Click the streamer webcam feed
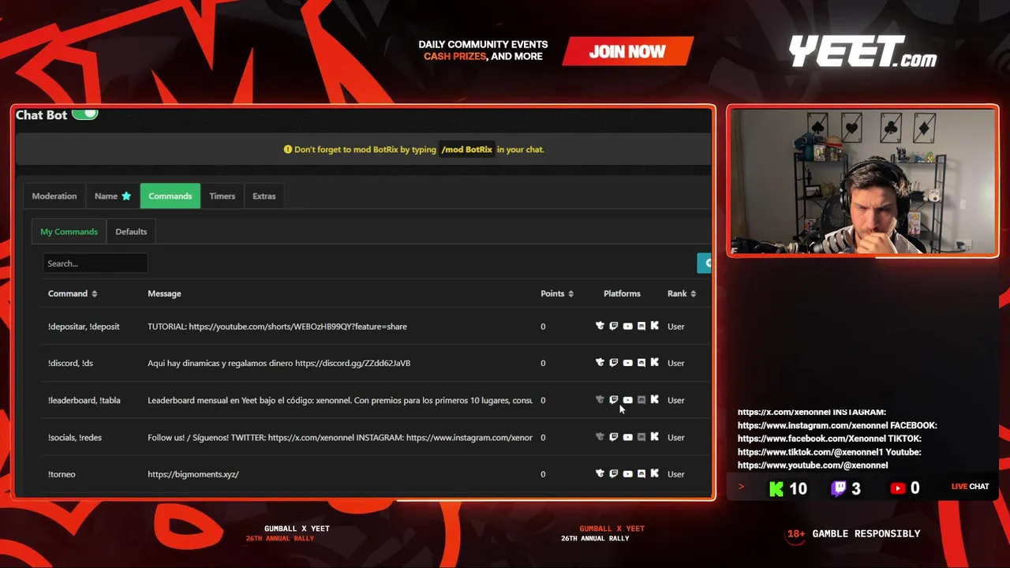The height and width of the screenshot is (568, 1010). coord(862,181)
